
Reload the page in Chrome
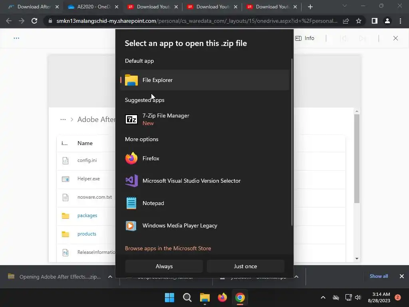coord(34,21)
